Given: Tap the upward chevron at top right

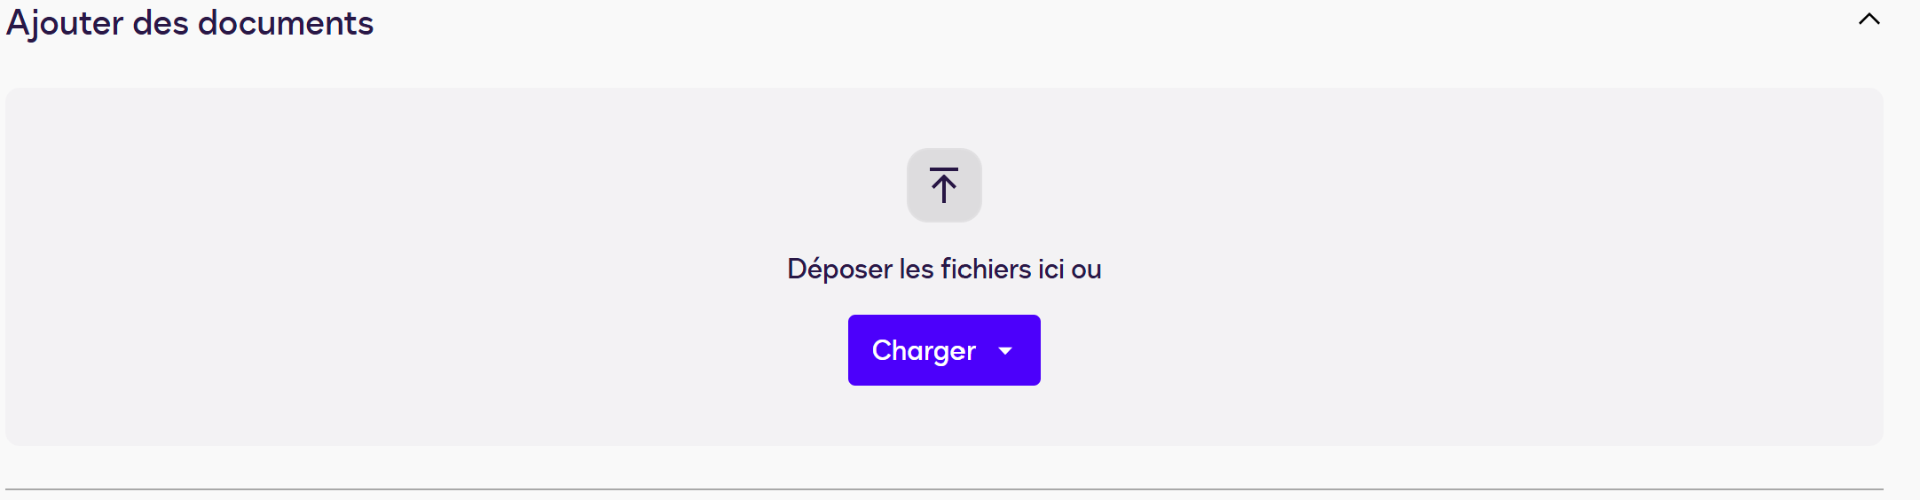Looking at the screenshot, I should click(1869, 19).
